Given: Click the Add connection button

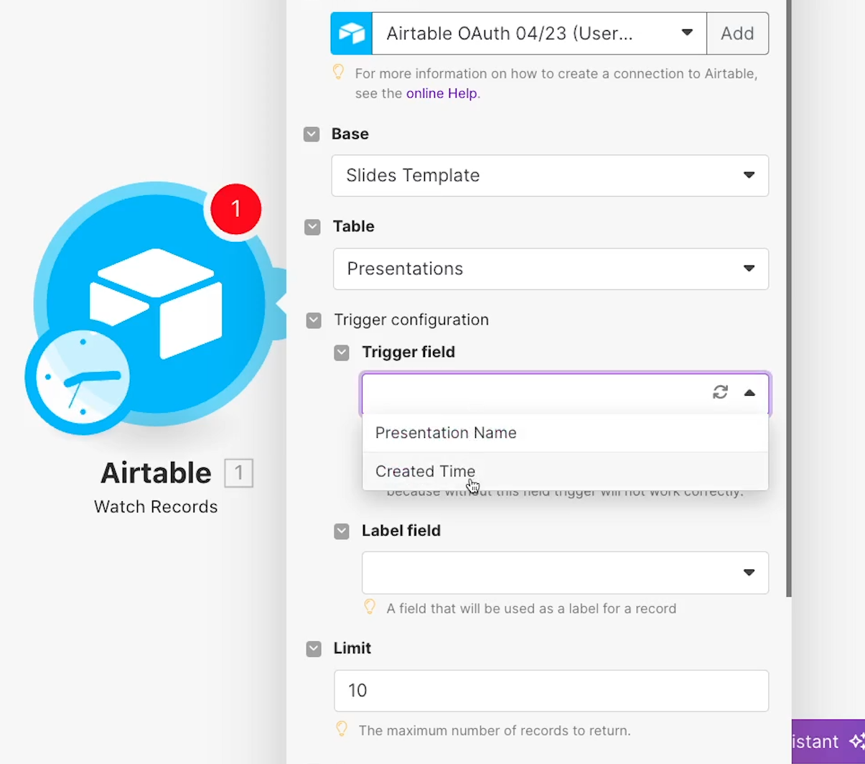Looking at the screenshot, I should pos(737,34).
